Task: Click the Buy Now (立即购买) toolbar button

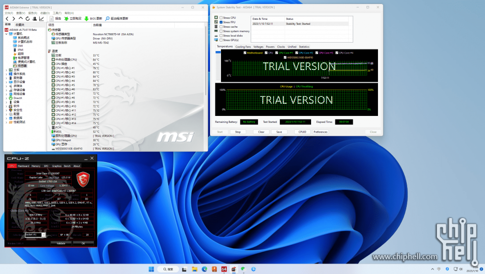Action: [73, 18]
